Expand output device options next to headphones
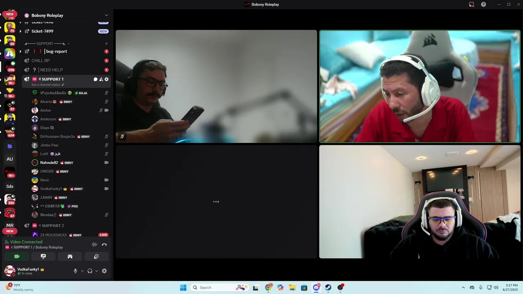The height and width of the screenshot is (294, 523). (x=96, y=271)
